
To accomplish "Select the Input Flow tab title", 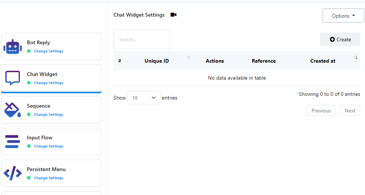I will click(x=39, y=137).
